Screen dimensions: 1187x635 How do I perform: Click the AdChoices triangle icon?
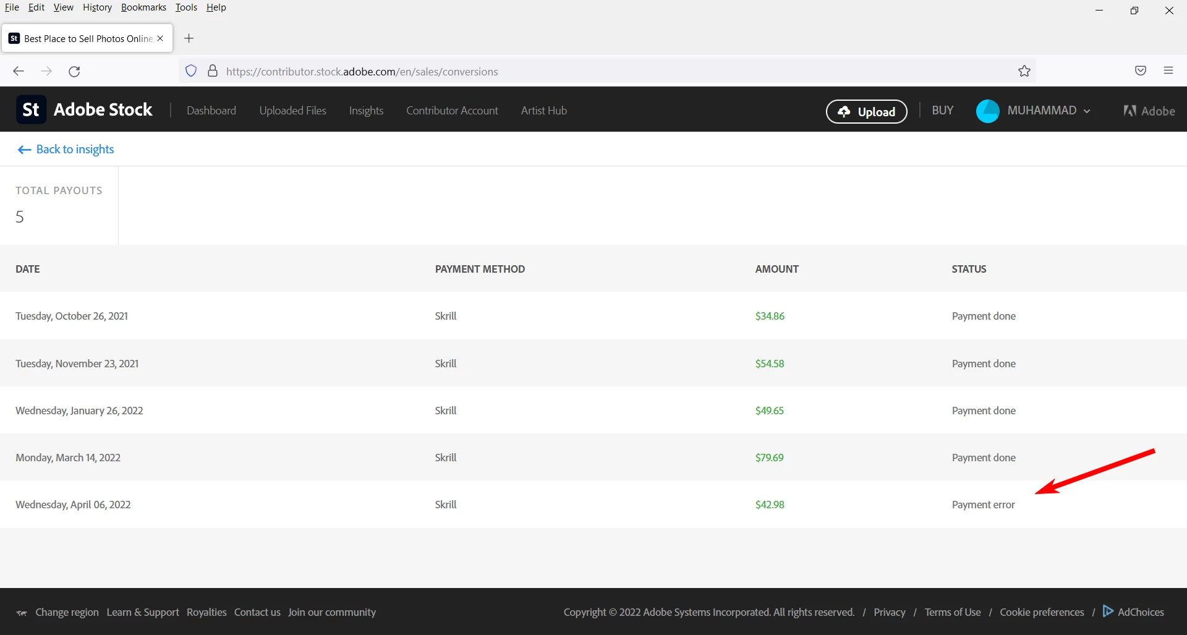click(x=1108, y=612)
